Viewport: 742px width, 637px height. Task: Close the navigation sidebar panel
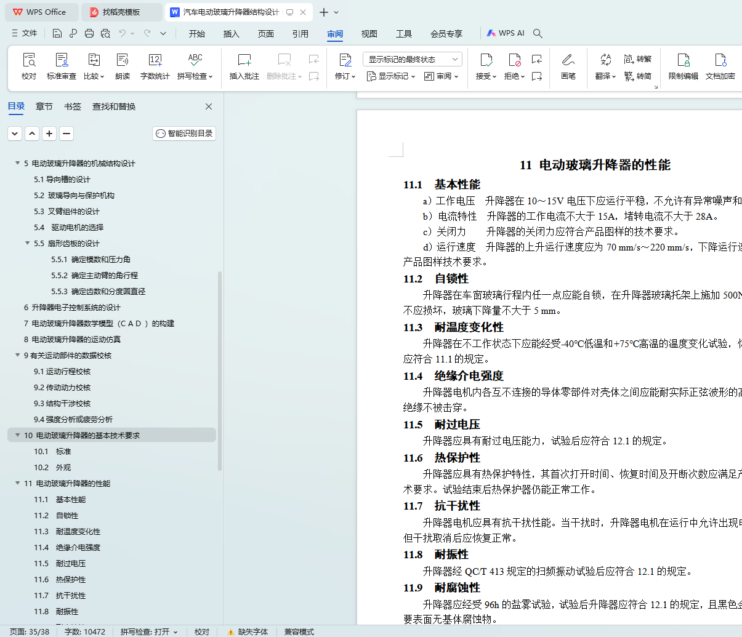click(209, 106)
